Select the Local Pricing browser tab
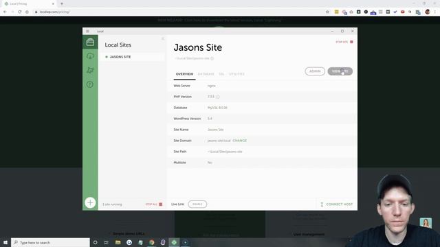This screenshot has height=247, width=440. 30,3
